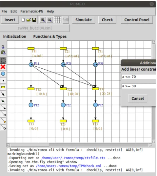157x176 pixels.
Task: Open the Control Panel
Action: 137,20
